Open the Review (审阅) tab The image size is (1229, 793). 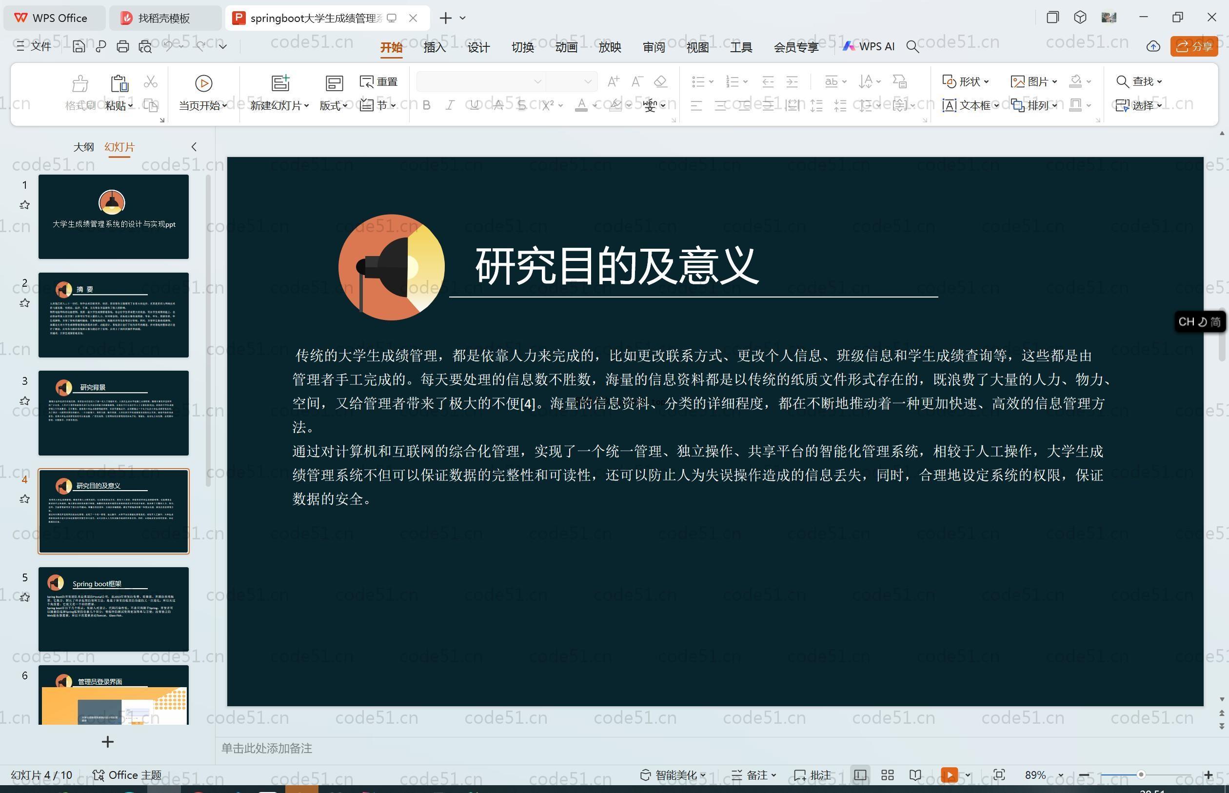654,47
